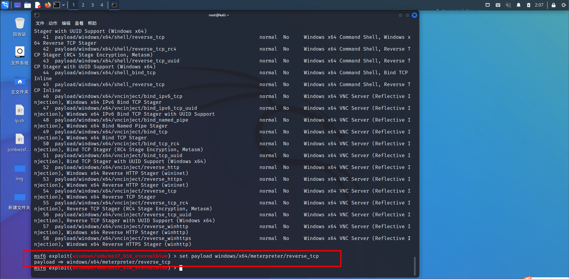Open the 文件 menu in terminal
Viewport: 569px width, 279px height.
(x=40, y=23)
